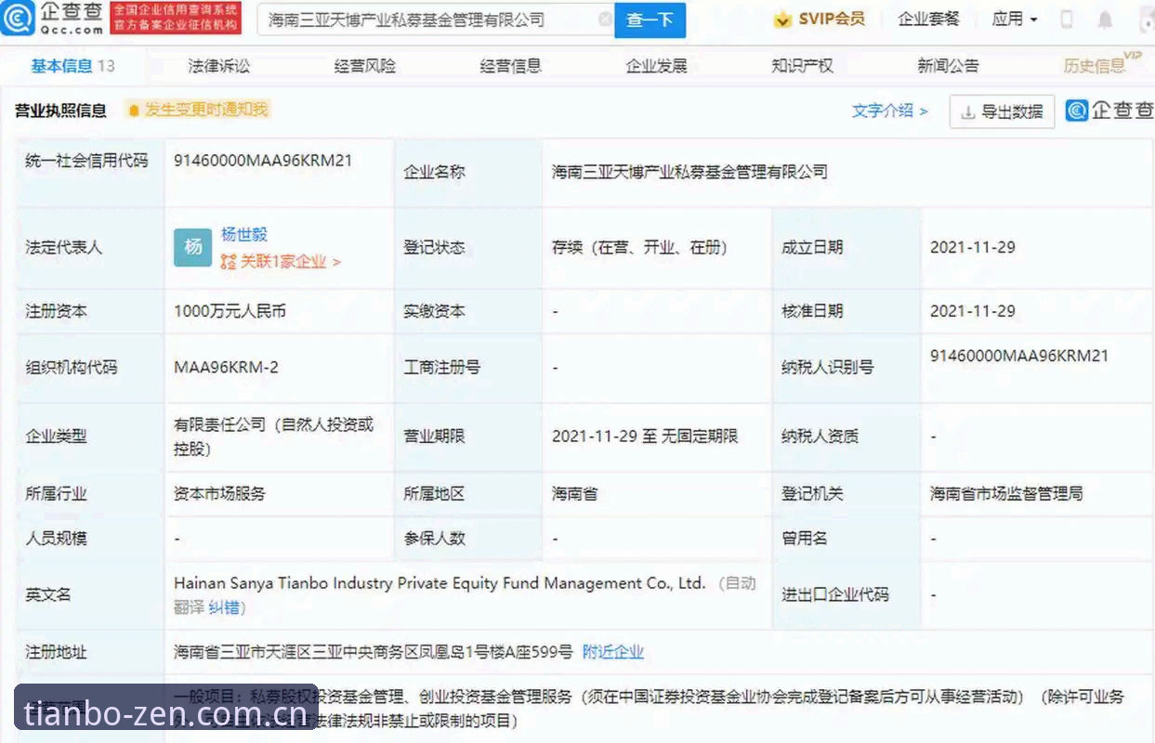Select 纳税人识别号 value text
The width and height of the screenshot is (1155, 743).
(x=1019, y=355)
